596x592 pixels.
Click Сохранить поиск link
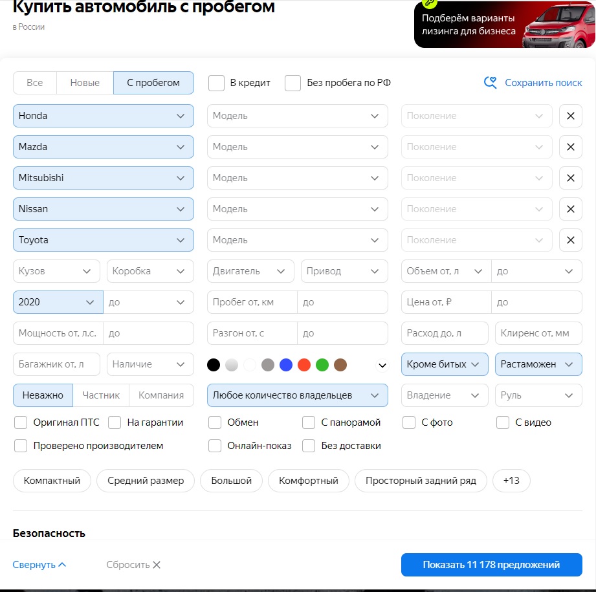coord(543,83)
